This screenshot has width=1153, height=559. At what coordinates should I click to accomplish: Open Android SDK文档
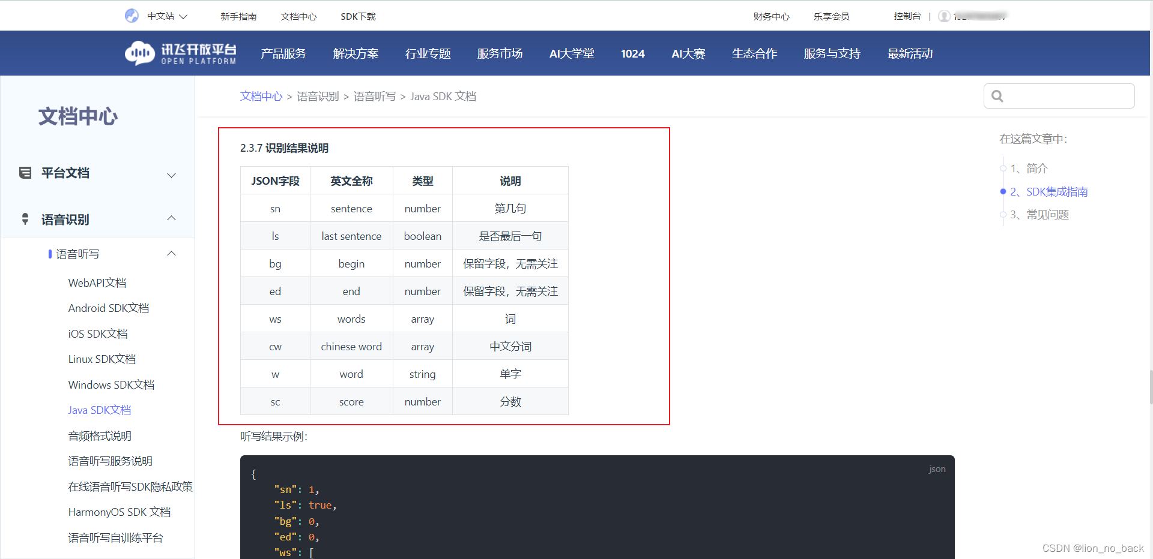tap(109, 308)
